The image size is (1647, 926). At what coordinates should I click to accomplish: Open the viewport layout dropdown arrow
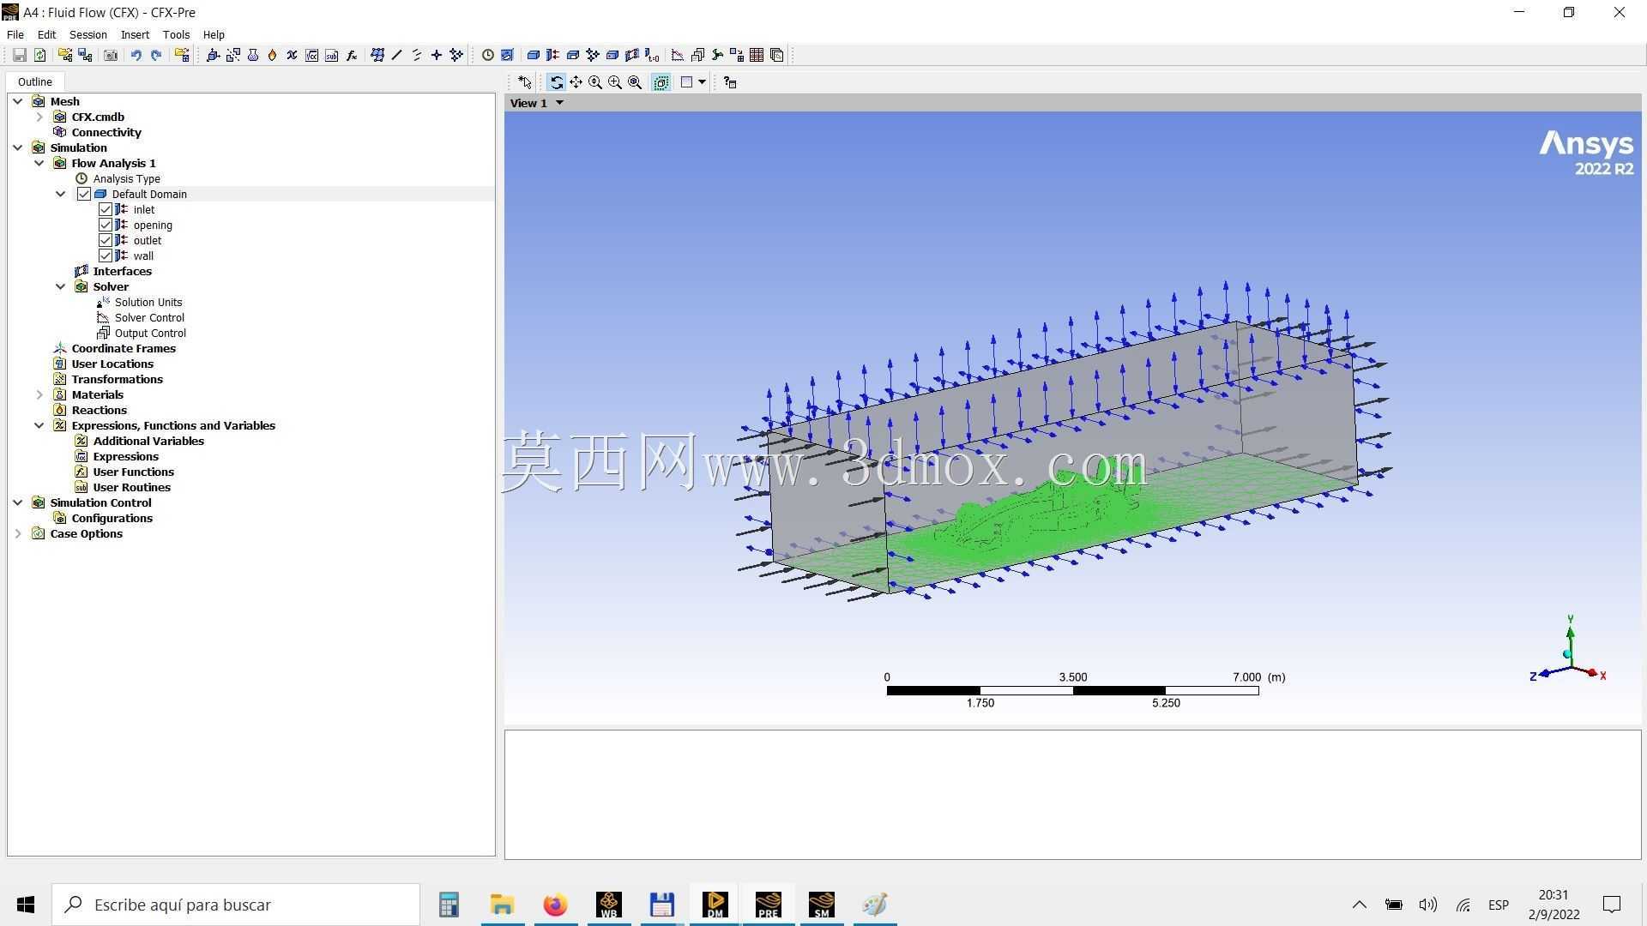[702, 82]
